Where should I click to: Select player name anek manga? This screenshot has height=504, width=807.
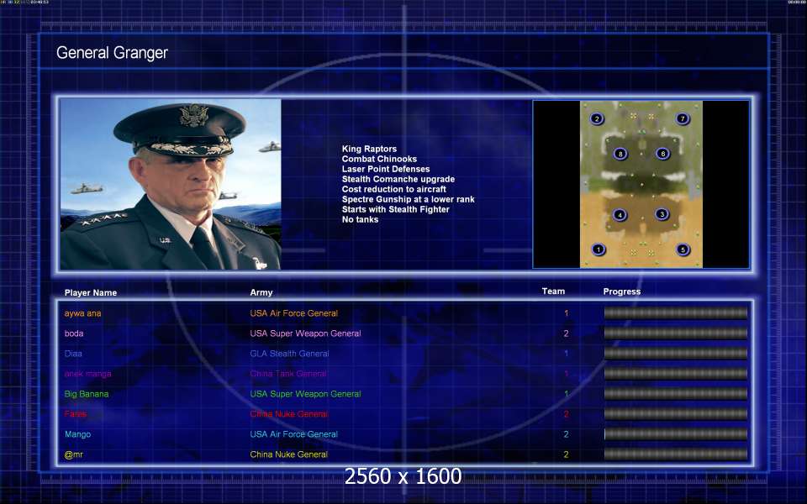click(87, 374)
